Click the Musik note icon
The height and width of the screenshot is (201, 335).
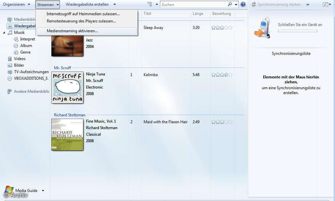coord(10,33)
